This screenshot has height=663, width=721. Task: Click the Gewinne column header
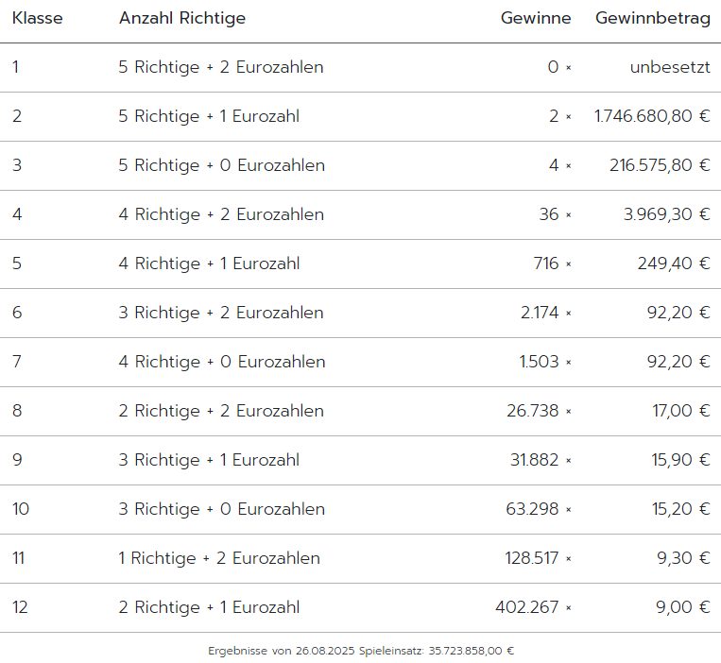536,18
